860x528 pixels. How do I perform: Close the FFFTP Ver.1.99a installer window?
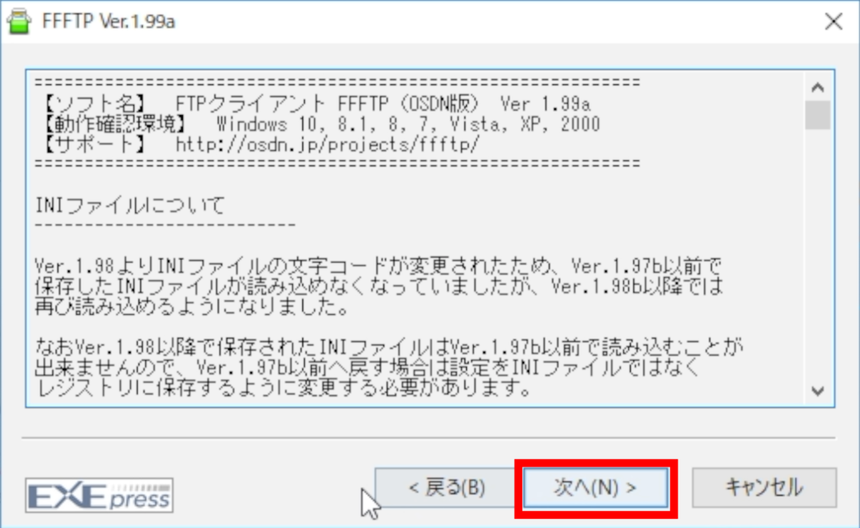834,21
